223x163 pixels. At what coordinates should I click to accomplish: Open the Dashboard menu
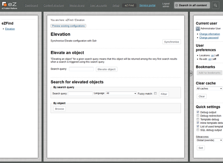click(x=31, y=5)
